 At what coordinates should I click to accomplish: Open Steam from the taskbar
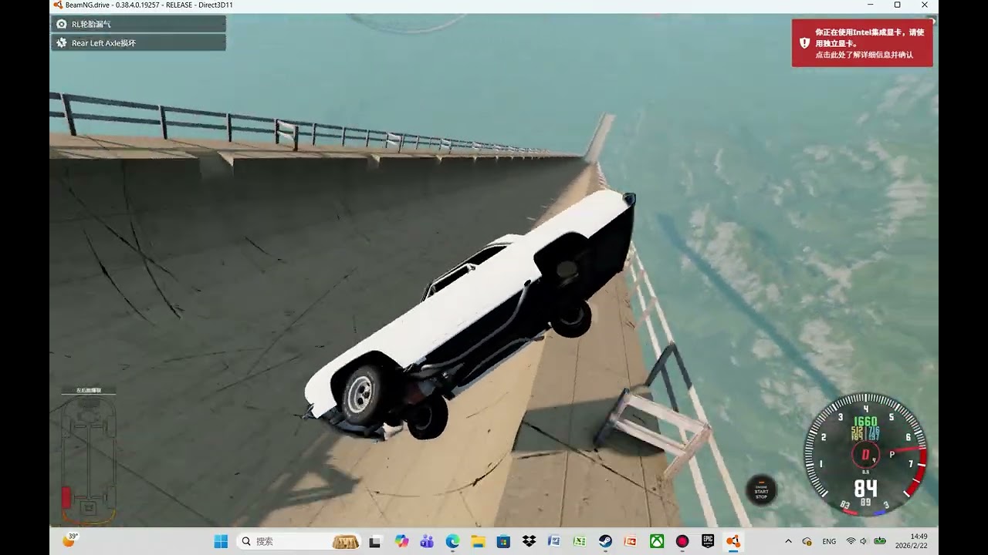tap(606, 541)
